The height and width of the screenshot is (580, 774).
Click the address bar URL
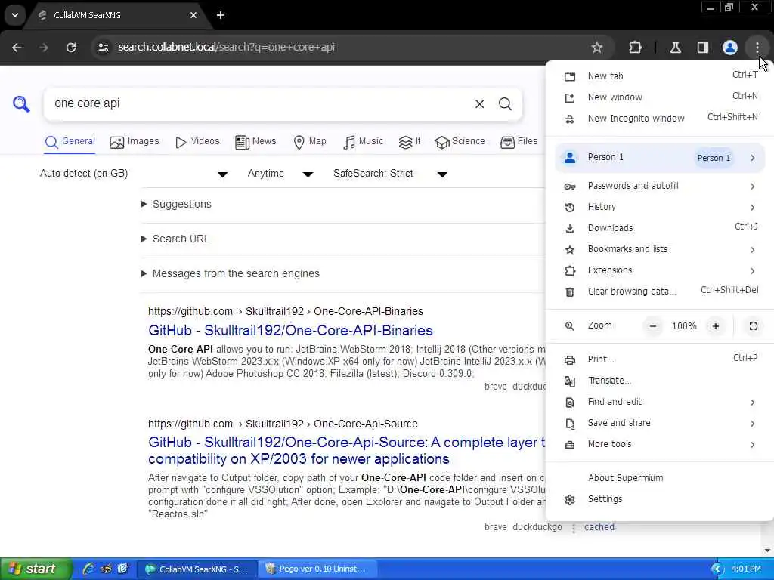[x=226, y=48]
